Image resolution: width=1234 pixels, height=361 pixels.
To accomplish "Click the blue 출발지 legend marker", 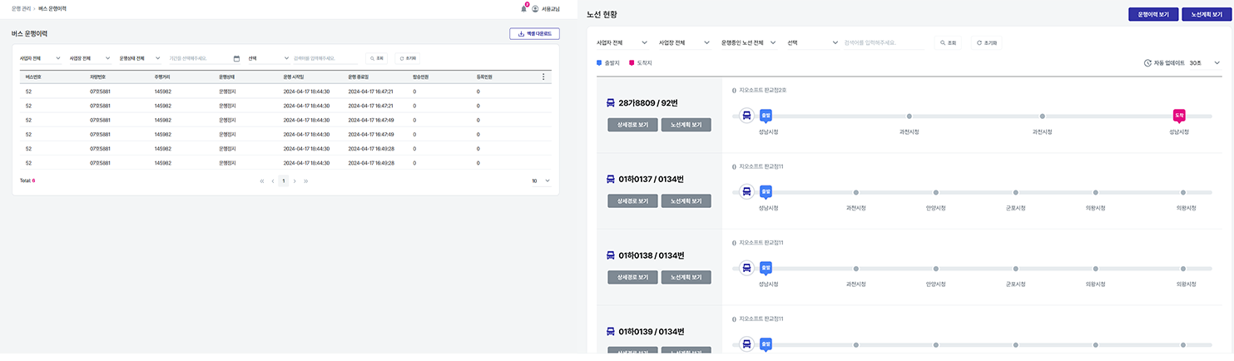I will pos(599,62).
